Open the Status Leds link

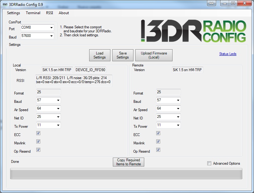[228, 54]
